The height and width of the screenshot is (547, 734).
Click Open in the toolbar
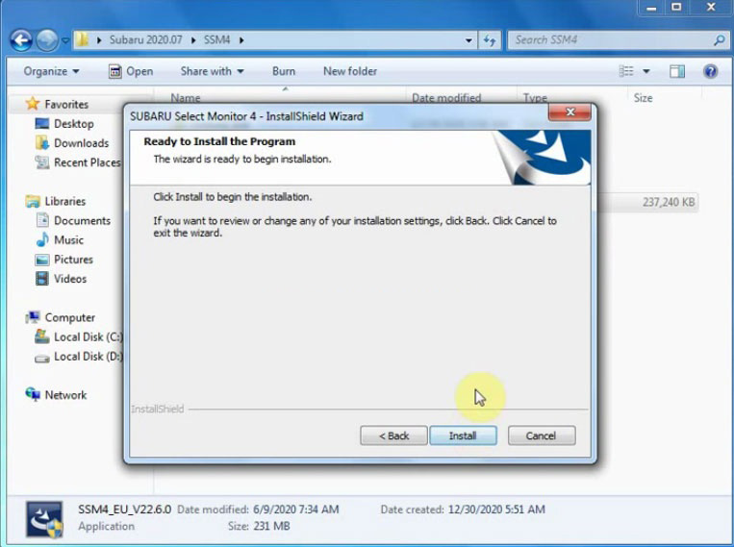point(131,71)
